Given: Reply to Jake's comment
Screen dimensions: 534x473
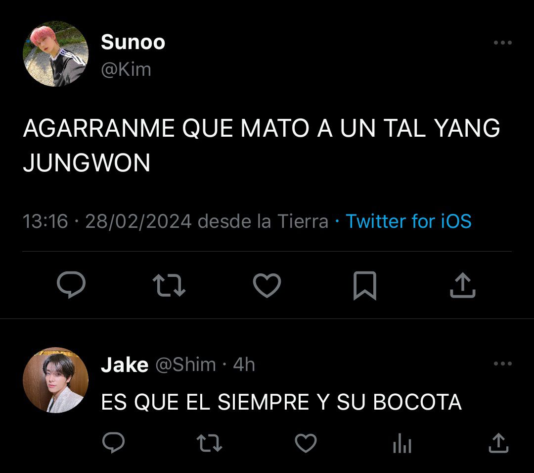Looking at the screenshot, I should point(113,443).
